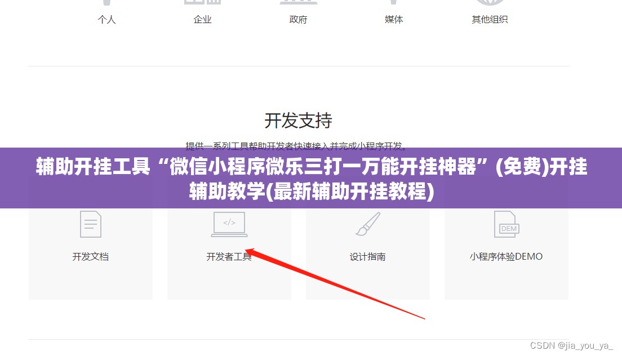Open the 开发文档 document icon
The height and width of the screenshot is (356, 622).
pos(91,224)
